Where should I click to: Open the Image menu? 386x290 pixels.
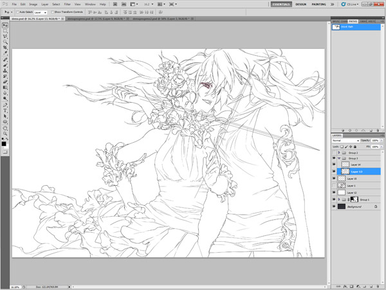33,5
